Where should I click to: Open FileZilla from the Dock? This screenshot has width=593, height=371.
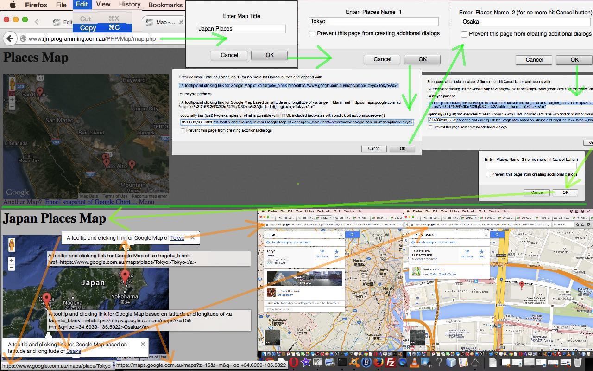[x=391, y=363]
